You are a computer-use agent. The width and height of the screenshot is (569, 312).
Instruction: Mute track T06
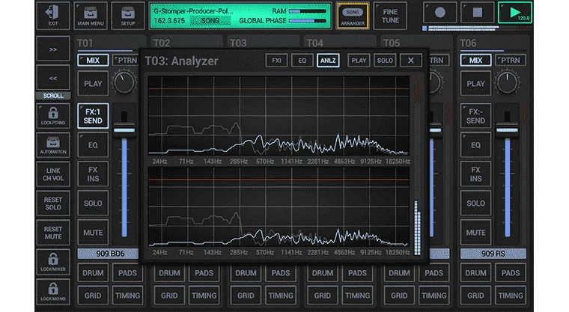click(475, 233)
